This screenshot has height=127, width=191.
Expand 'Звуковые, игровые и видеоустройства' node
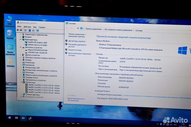pyautogui.click(x=21, y=58)
